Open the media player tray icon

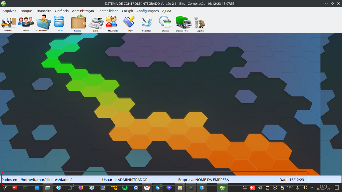coord(275,187)
